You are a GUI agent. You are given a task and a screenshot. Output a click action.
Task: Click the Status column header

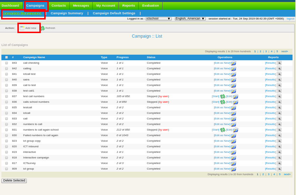(x=151, y=57)
